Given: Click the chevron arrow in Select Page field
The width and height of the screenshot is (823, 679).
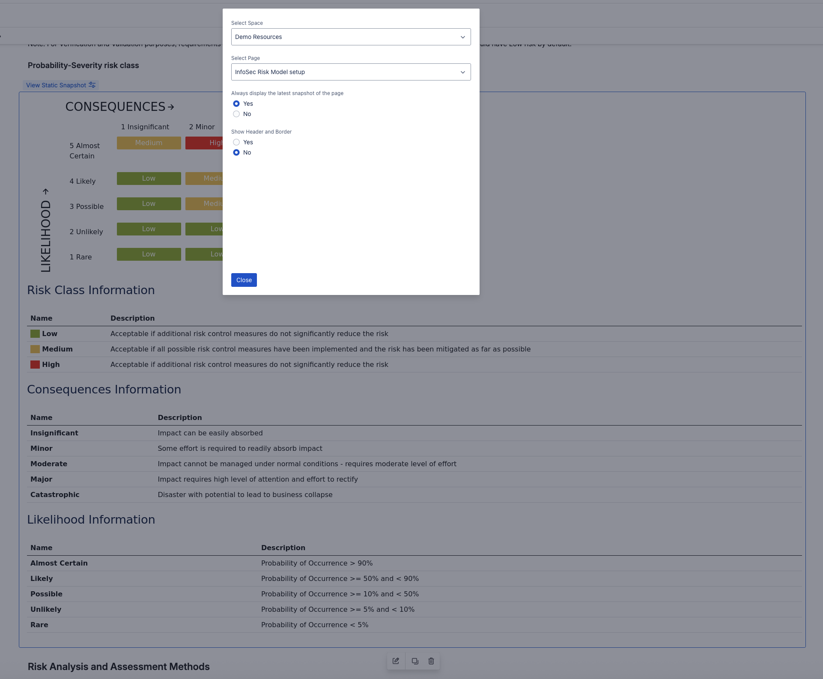Looking at the screenshot, I should click(462, 72).
